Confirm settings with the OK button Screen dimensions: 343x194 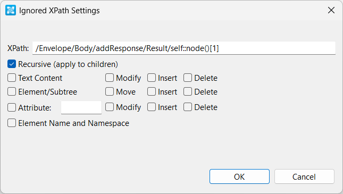pos(239,176)
